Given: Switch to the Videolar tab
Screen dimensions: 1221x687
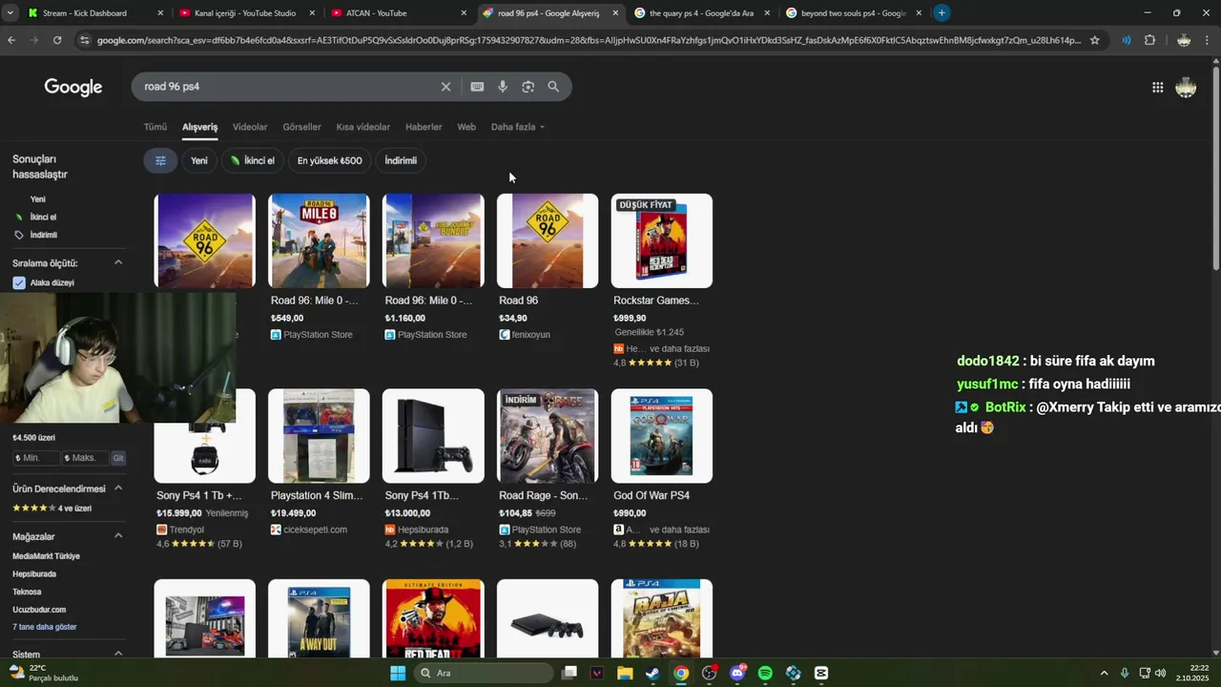Looking at the screenshot, I should coord(250,127).
